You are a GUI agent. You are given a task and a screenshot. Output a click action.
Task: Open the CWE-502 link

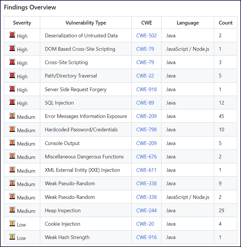[x=146, y=36]
